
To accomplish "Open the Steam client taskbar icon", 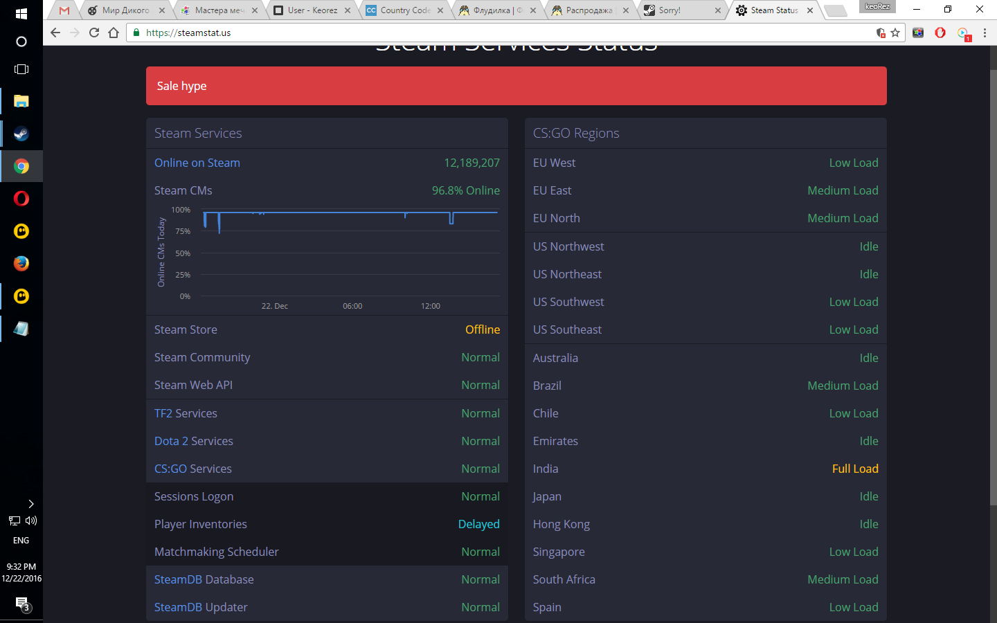I will click(x=21, y=134).
